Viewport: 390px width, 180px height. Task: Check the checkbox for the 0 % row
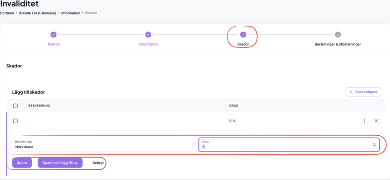[16, 121]
